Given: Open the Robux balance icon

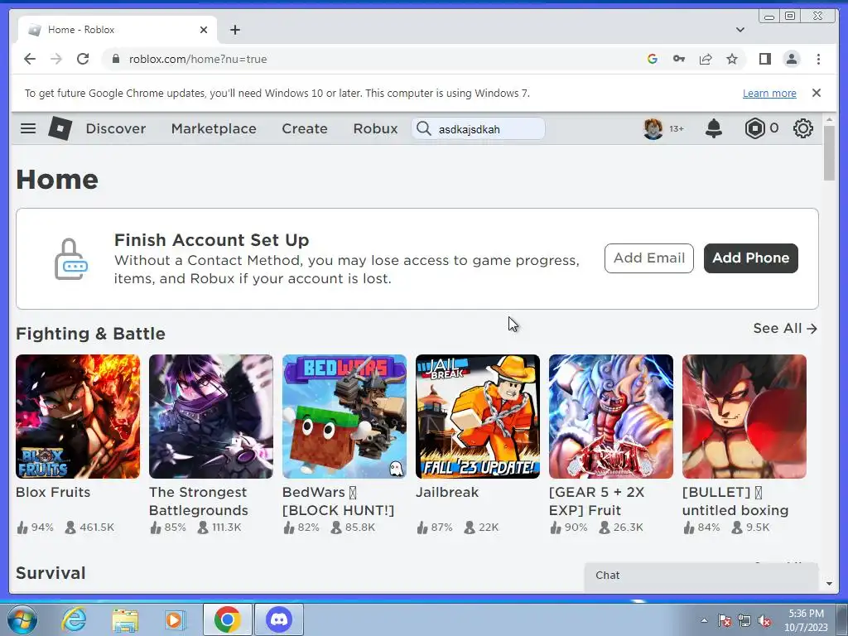Looking at the screenshot, I should point(754,128).
